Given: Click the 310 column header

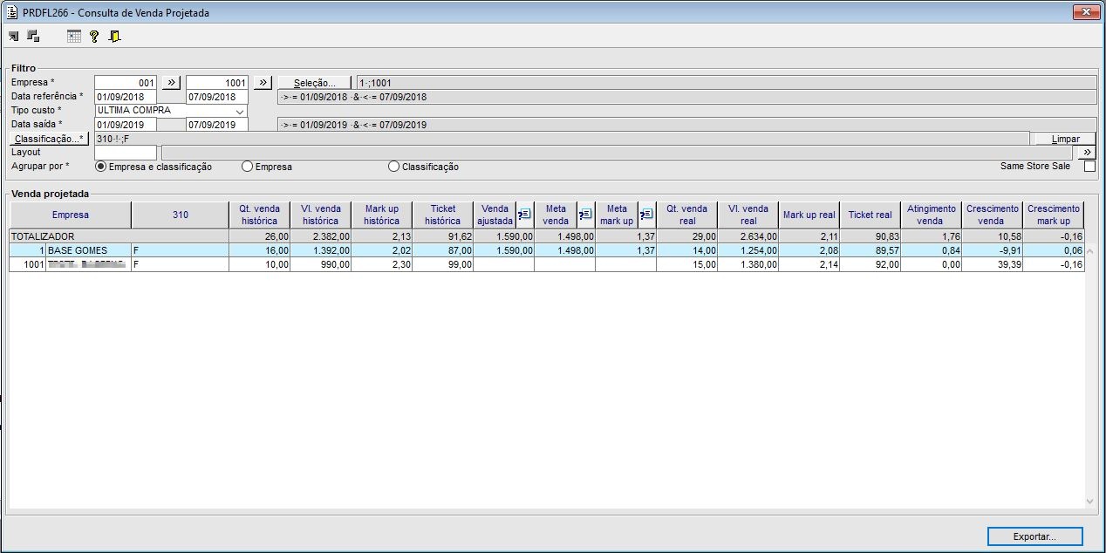Looking at the screenshot, I should [181, 215].
